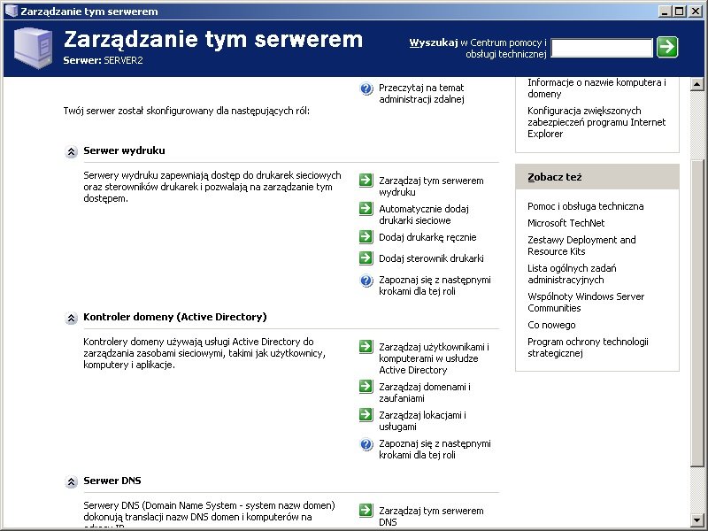The width and height of the screenshot is (708, 531).
Task: Click green arrow beside 'Automatycznie dodaj drukarki sieciowe'
Action: pyautogui.click(x=366, y=209)
